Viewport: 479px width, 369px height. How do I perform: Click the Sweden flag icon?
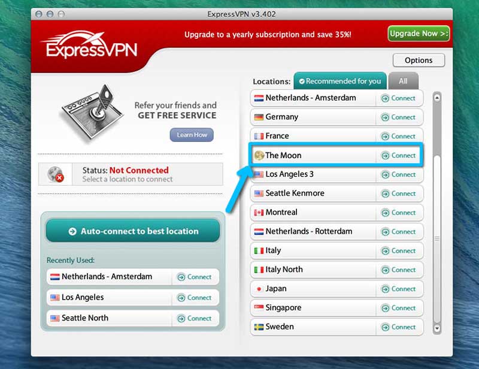click(x=259, y=327)
